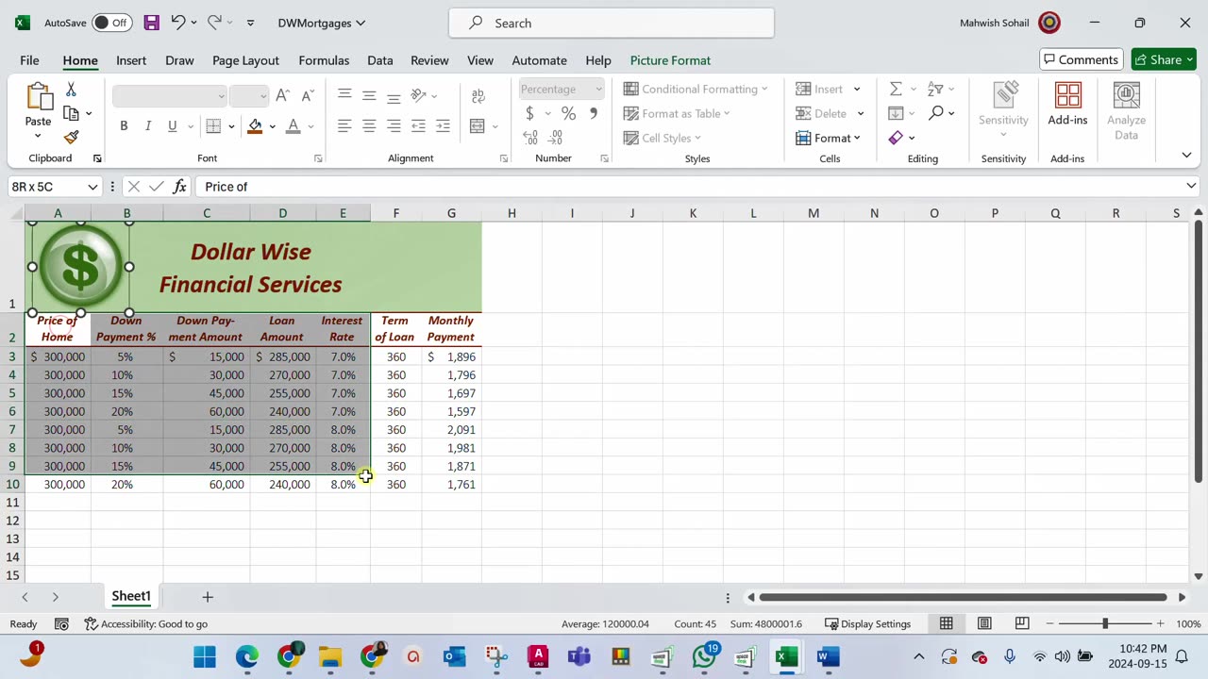
Task: Click the Undo arrow icon
Action: [177, 23]
